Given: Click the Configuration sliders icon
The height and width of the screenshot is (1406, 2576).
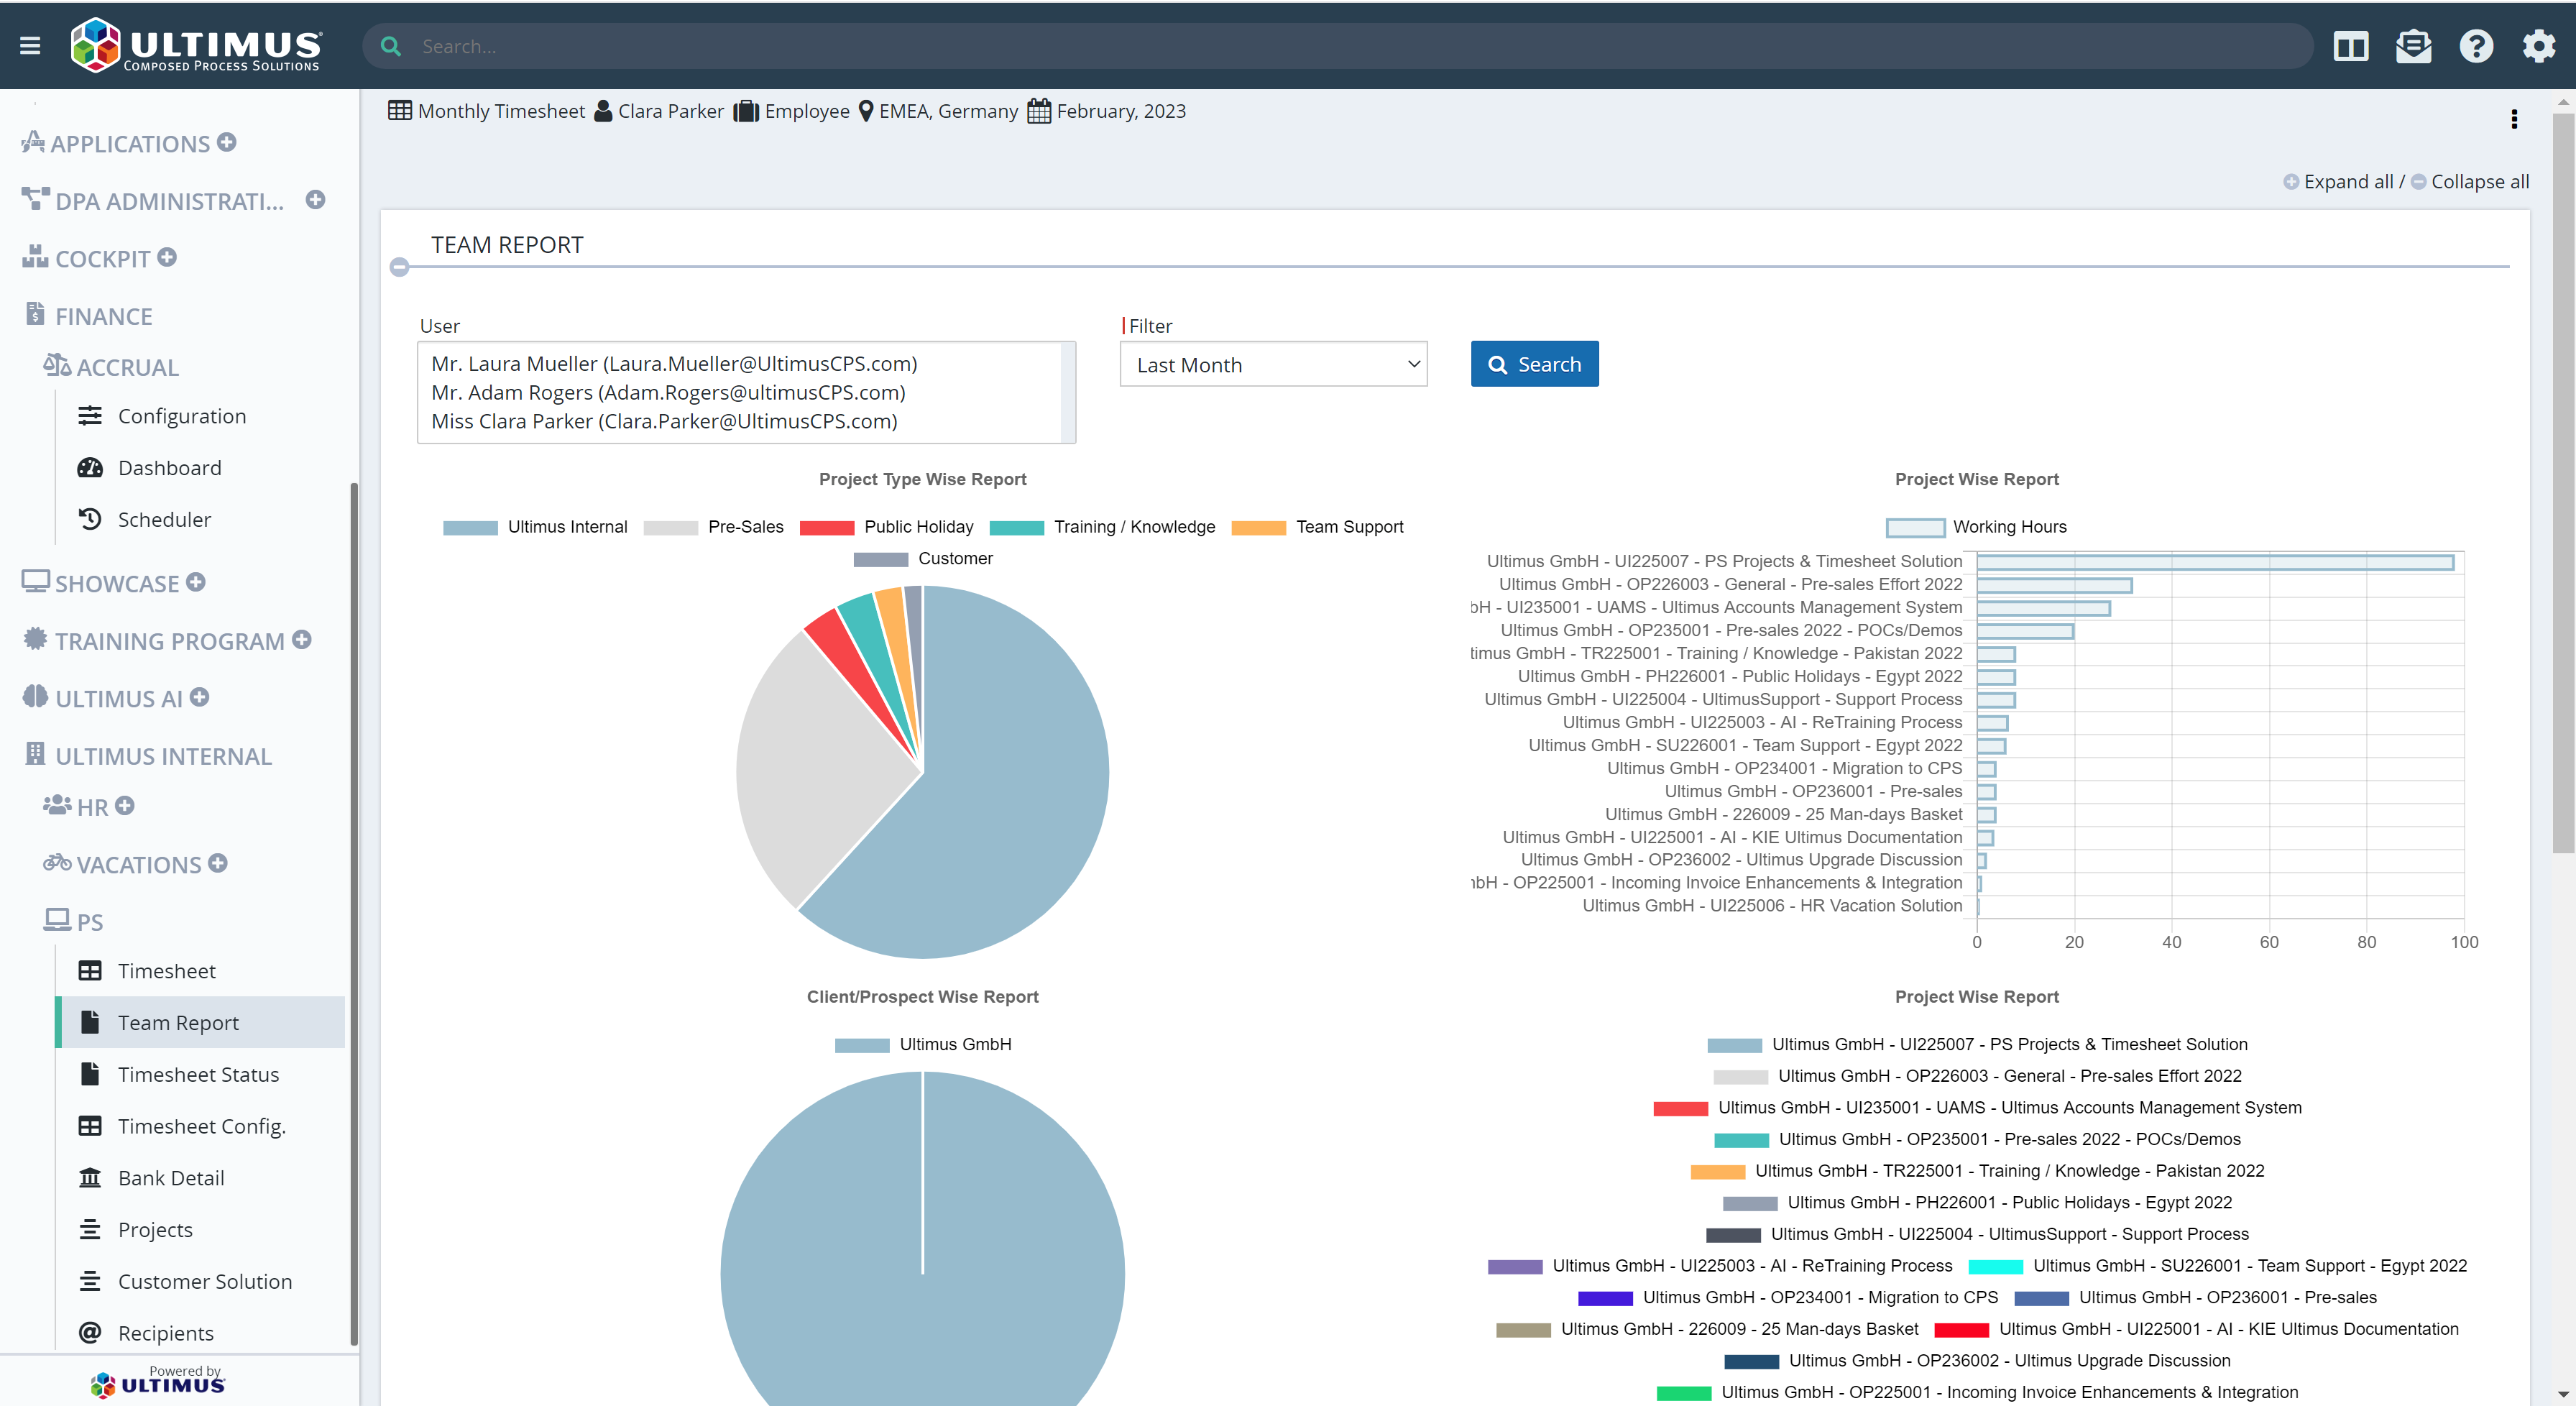Looking at the screenshot, I should point(90,416).
